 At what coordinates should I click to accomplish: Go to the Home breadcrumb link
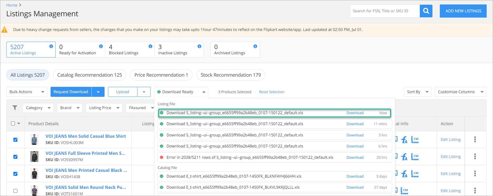coord(12,5)
